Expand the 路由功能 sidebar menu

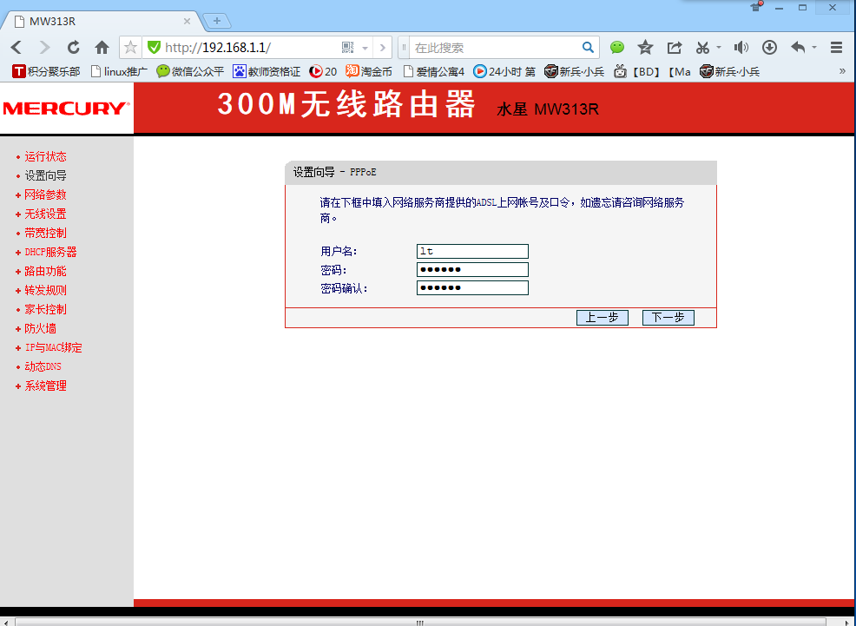[x=45, y=271]
